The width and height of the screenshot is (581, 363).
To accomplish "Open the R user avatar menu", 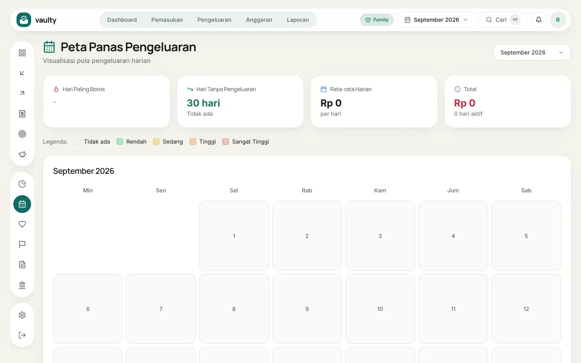I will (558, 20).
